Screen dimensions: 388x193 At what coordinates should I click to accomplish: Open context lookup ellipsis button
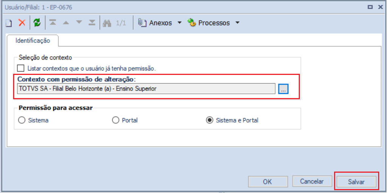[x=283, y=89]
